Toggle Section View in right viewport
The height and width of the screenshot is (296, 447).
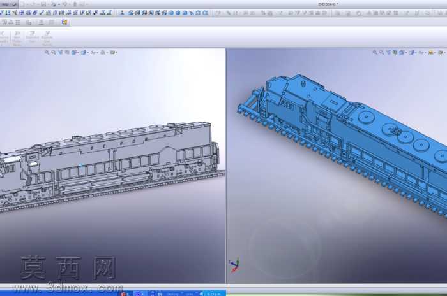pyautogui.click(x=395, y=53)
